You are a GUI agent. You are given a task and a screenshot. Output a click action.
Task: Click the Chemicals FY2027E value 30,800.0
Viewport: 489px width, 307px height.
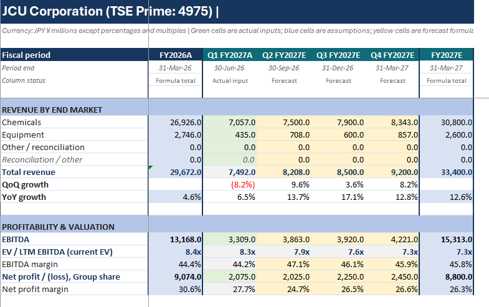click(x=447, y=122)
